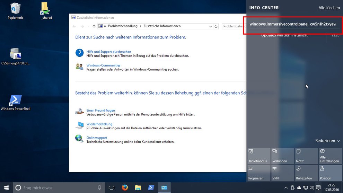
Task: Expand the address bar history dropdown
Action: coord(210,26)
